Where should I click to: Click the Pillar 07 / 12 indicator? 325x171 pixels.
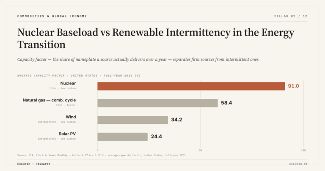pos(291,16)
